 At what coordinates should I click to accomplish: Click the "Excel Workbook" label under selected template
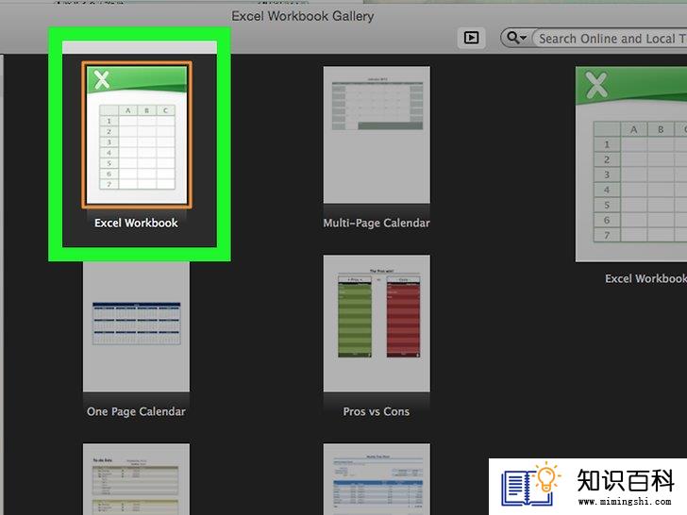tap(136, 223)
